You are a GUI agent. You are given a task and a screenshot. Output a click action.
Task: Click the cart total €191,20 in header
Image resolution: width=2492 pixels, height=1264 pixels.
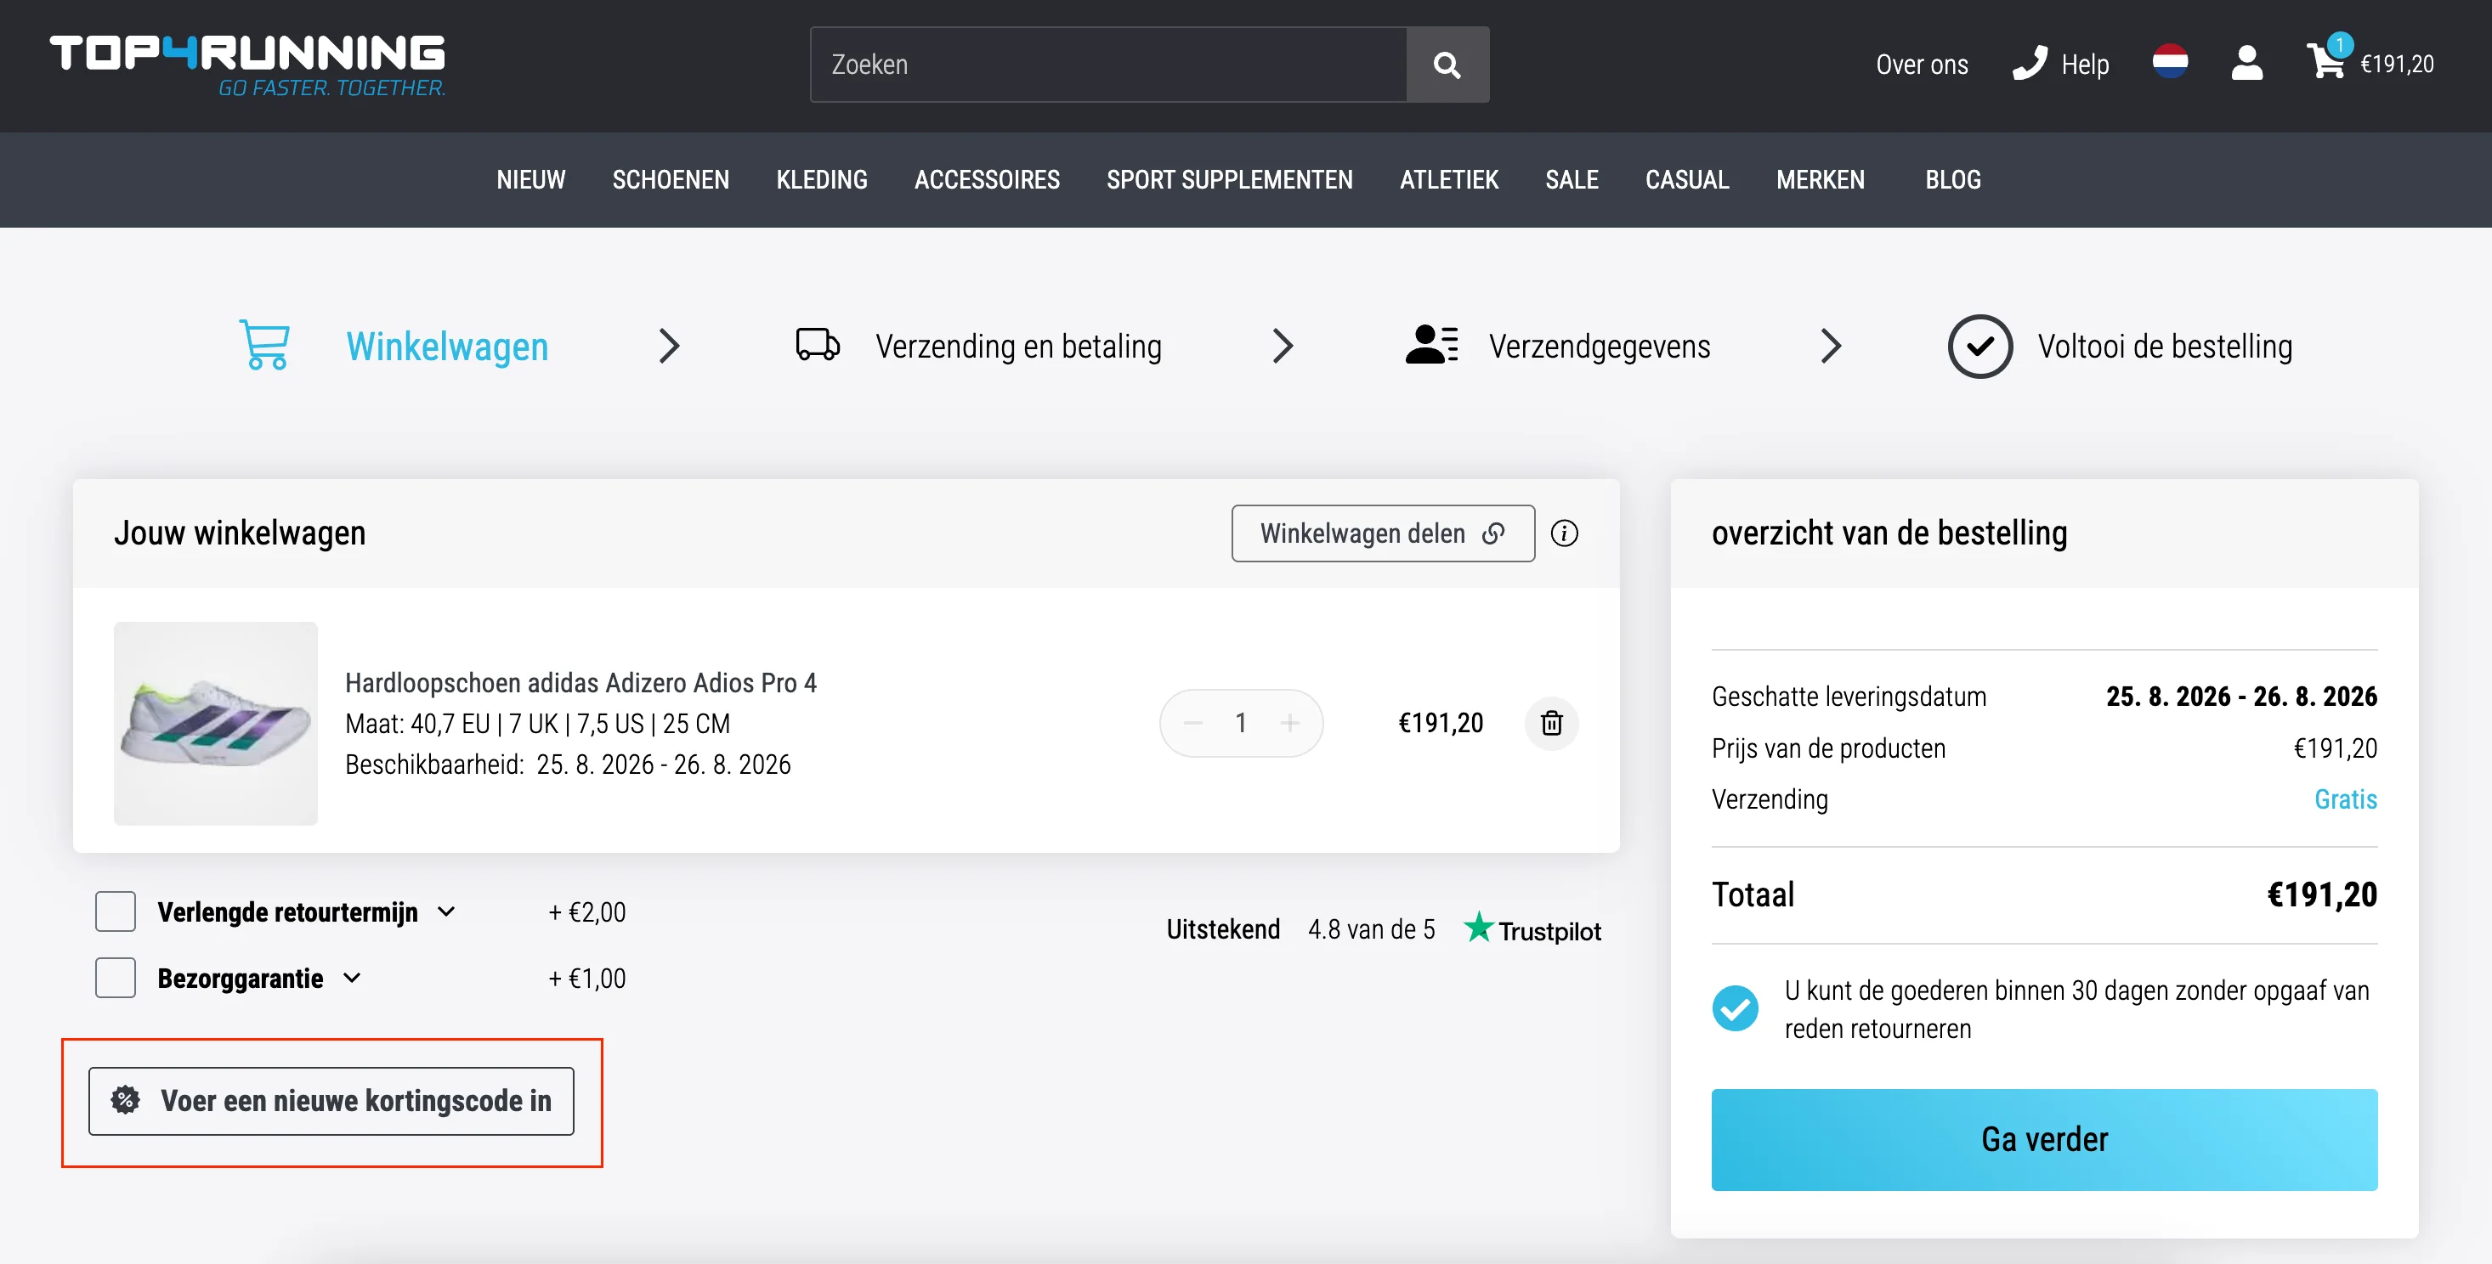(2397, 65)
